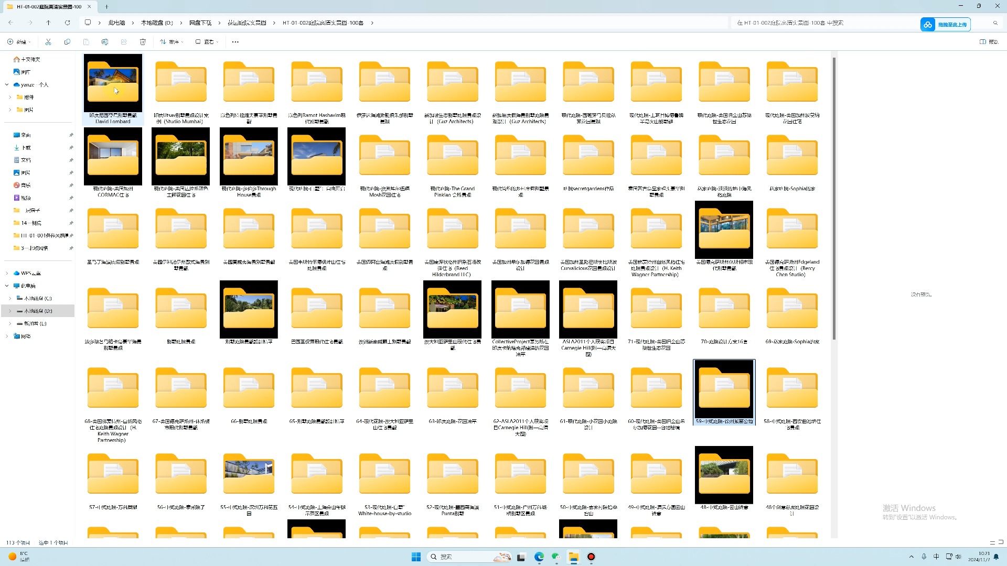Viewport: 1007px width, 566px height.
Task: Open the See more (…) toolbar menu
Action: coord(235,42)
